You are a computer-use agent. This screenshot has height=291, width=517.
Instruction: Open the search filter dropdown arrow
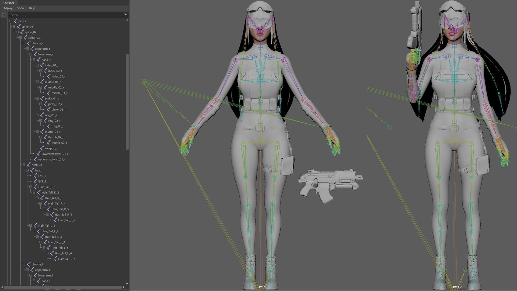[125, 15]
